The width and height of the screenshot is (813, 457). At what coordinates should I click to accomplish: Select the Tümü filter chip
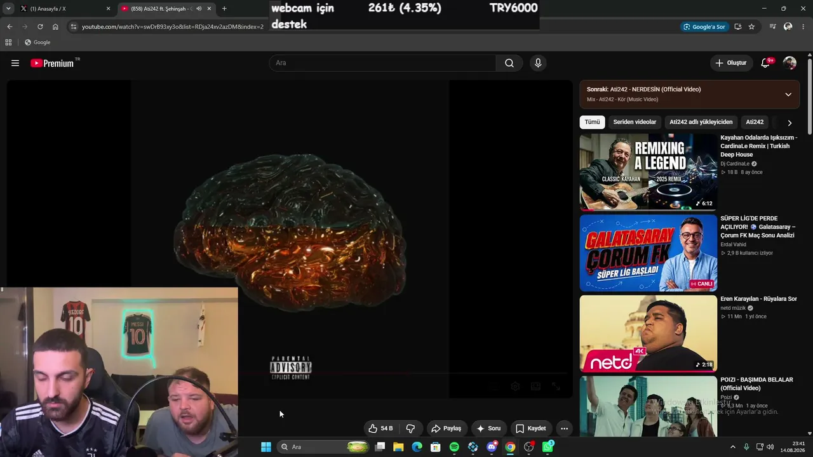(592, 122)
